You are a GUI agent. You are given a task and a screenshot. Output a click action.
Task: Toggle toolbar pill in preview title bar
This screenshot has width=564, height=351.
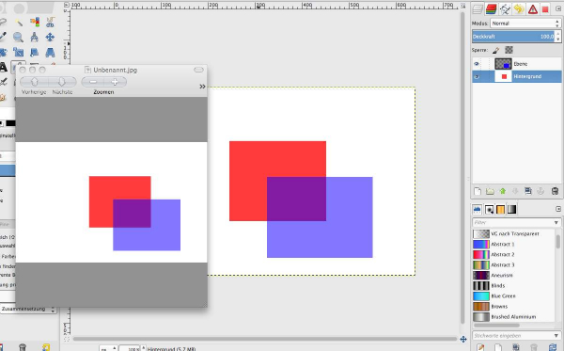(198, 70)
